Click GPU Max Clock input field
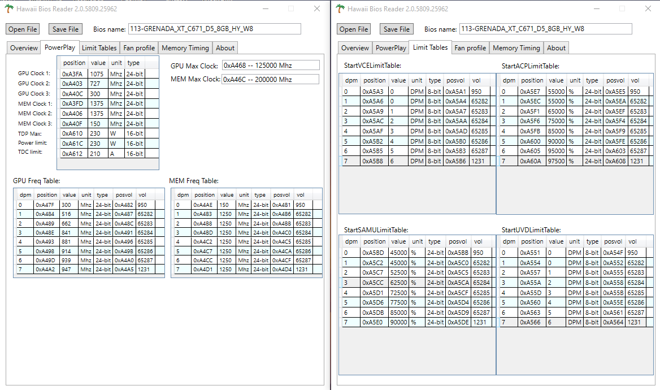The image size is (660, 390). [271, 65]
